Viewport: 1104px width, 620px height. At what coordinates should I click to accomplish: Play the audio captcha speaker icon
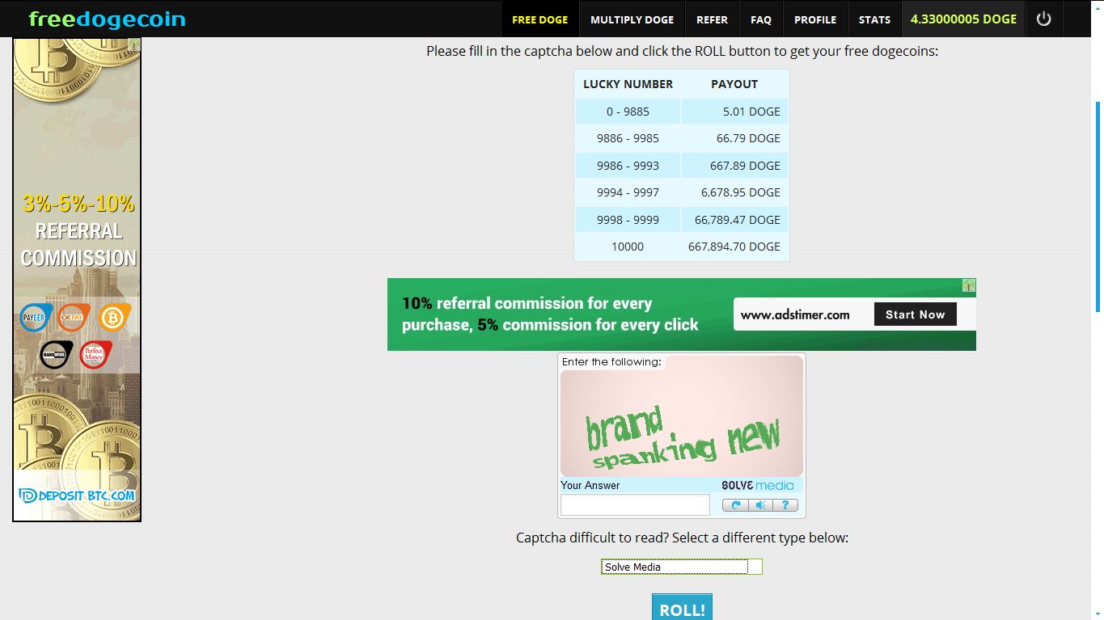coord(760,505)
